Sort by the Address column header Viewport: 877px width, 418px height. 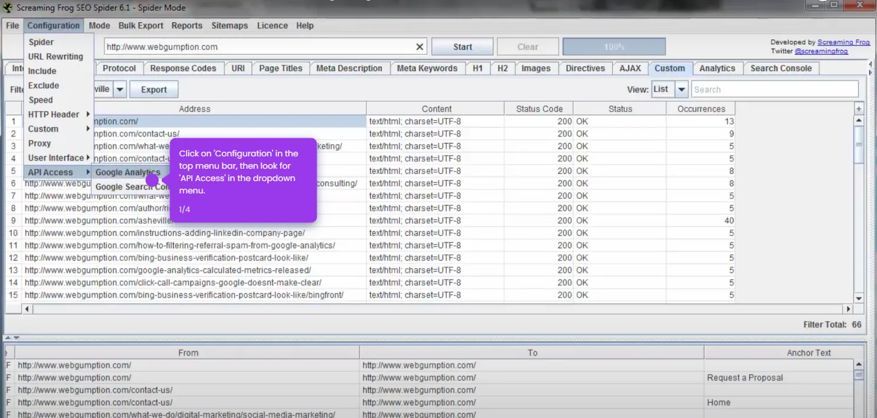pyautogui.click(x=194, y=109)
